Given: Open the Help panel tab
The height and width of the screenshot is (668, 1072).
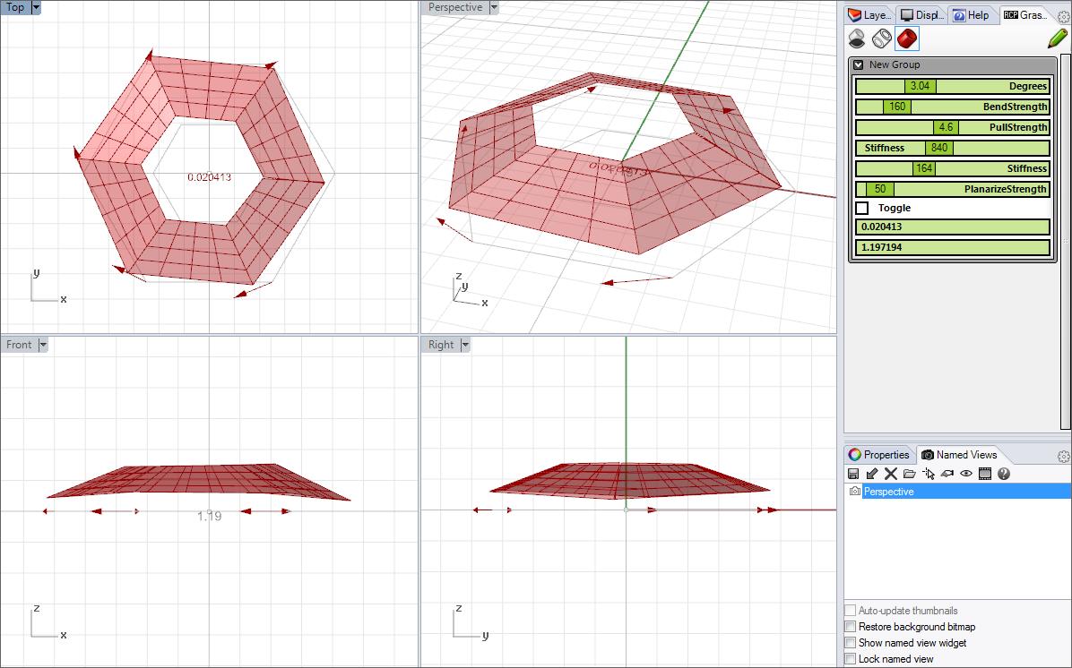Looking at the screenshot, I should coord(971,15).
